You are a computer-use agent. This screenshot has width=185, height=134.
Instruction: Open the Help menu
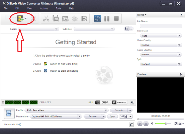coord(71,8)
